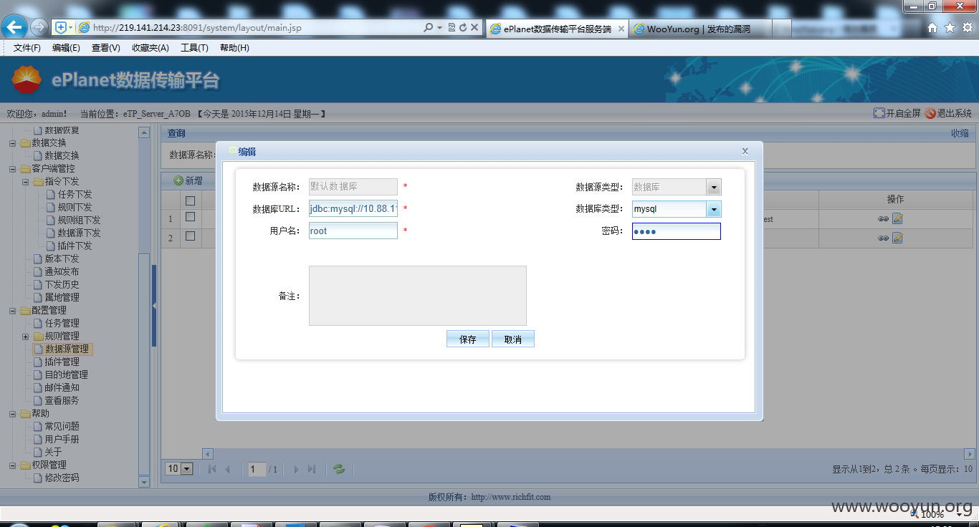Open browser Tools gear icon

pyautogui.click(x=967, y=28)
